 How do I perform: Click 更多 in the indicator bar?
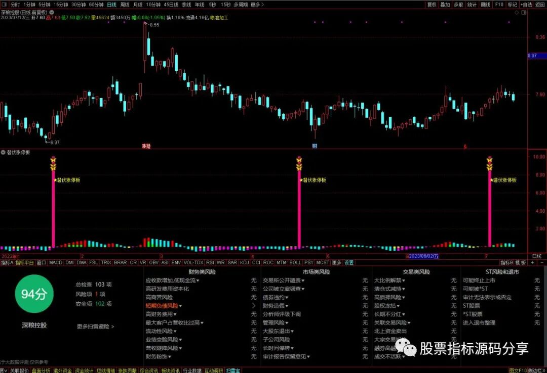[337, 263]
